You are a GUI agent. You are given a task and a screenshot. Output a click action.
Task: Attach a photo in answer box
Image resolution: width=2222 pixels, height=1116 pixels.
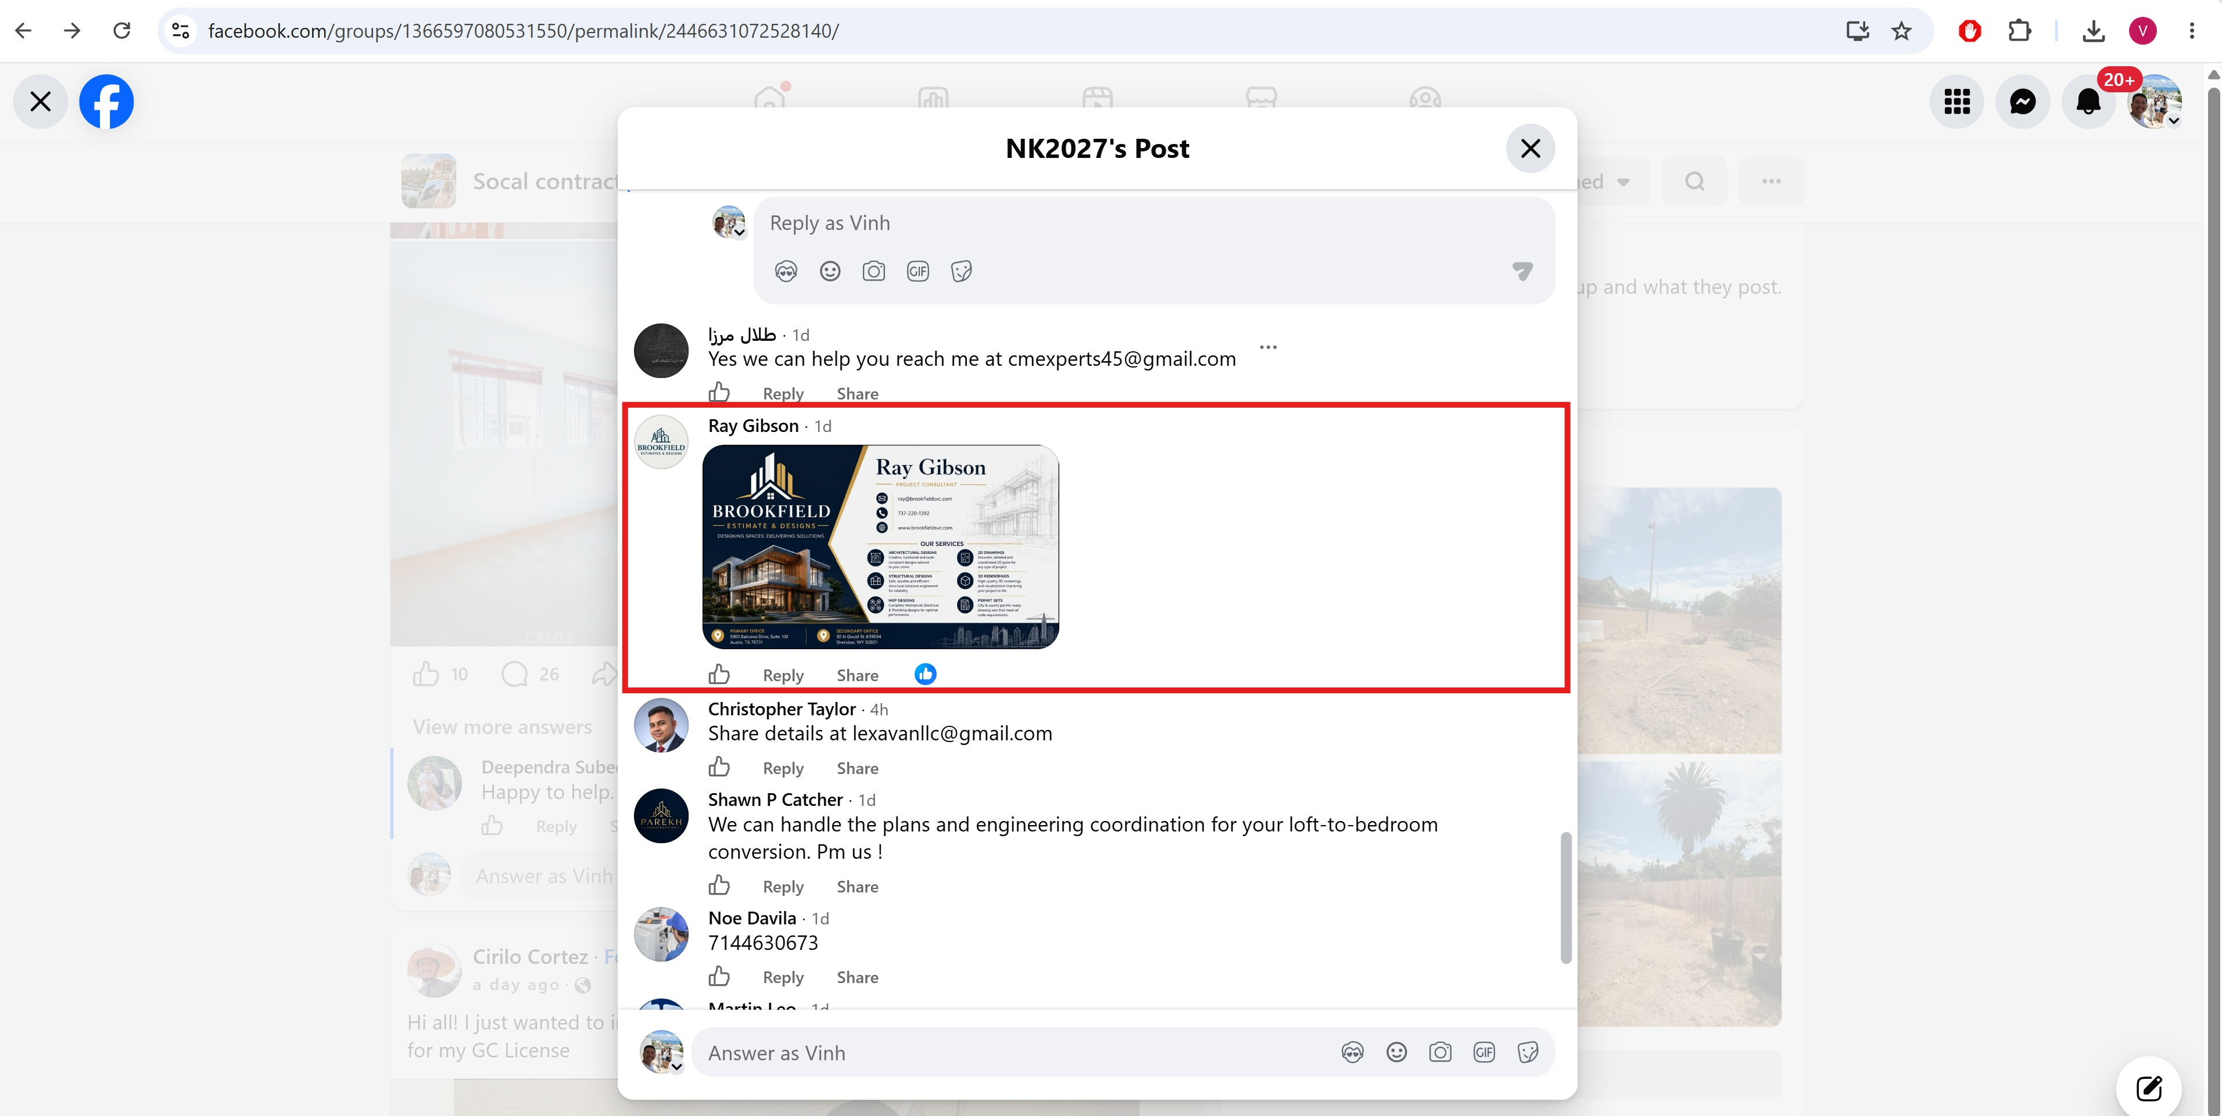coord(1440,1052)
